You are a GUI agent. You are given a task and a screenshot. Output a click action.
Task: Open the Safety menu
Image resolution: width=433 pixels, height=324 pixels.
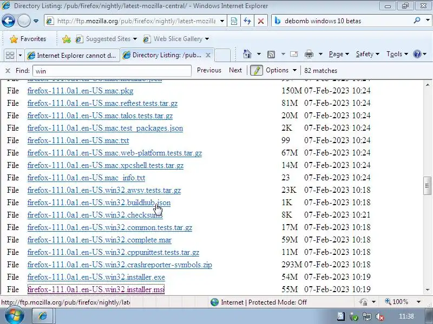coord(368,54)
